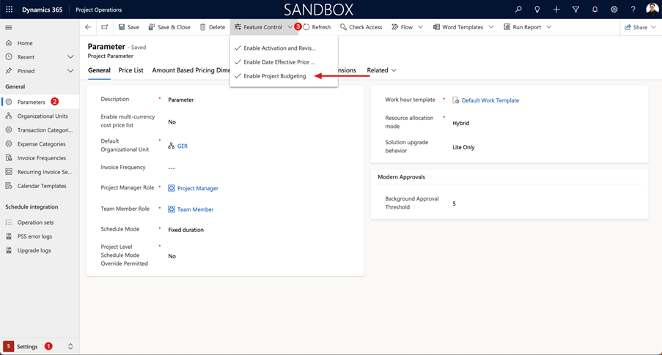This screenshot has width=662, height=355.
Task: Toggle Enable Project Budgeting option
Action: click(x=274, y=76)
